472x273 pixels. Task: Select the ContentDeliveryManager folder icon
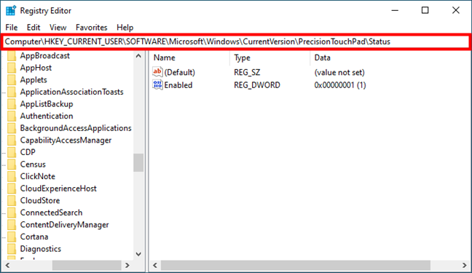coord(12,224)
